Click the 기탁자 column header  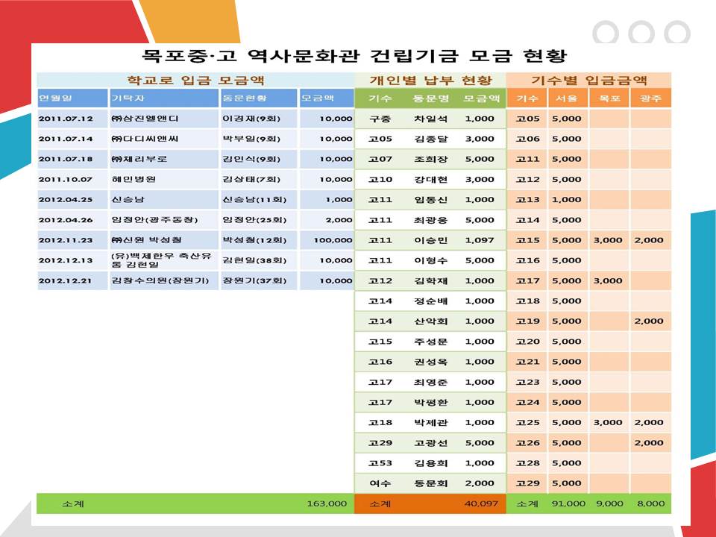pos(164,98)
